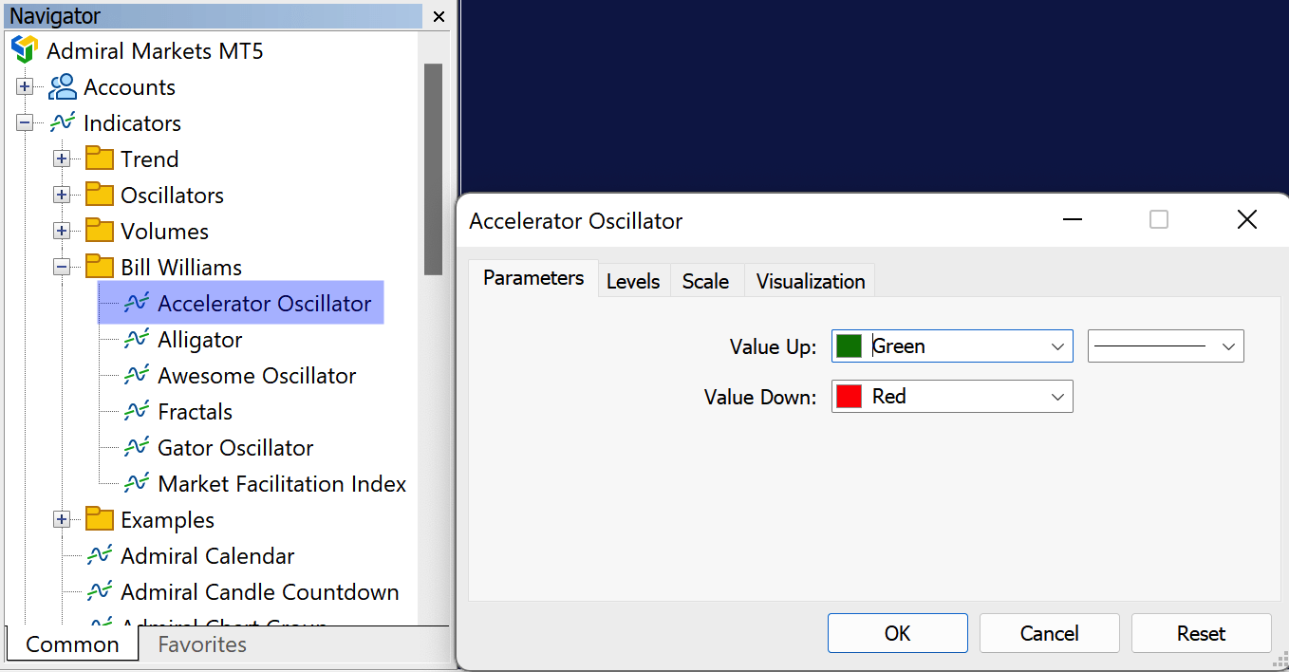Image resolution: width=1289 pixels, height=672 pixels.
Task: Click the Examples folder icon
Action: (x=100, y=519)
